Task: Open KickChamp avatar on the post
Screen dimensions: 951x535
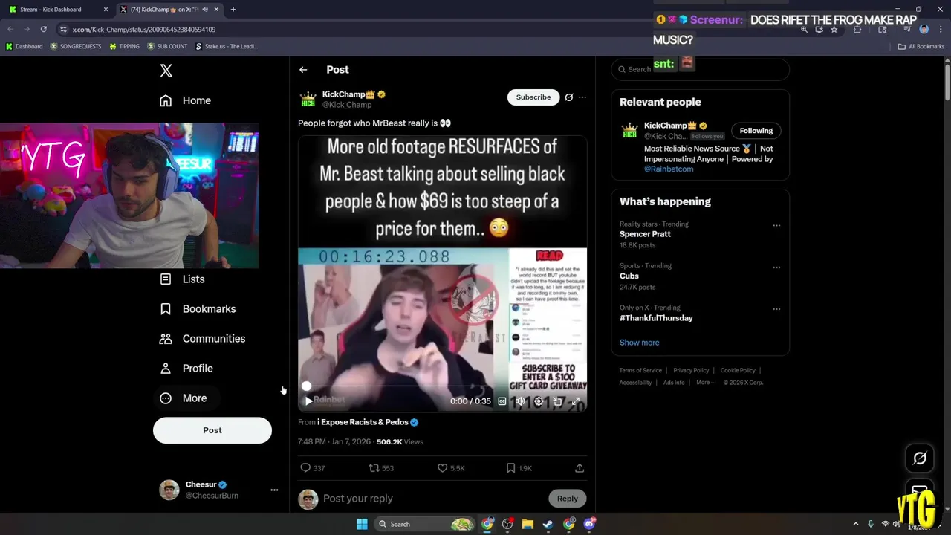Action: click(x=308, y=100)
